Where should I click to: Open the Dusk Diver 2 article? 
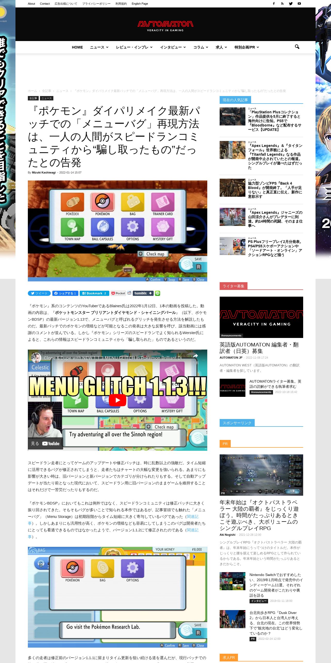(x=276, y=623)
